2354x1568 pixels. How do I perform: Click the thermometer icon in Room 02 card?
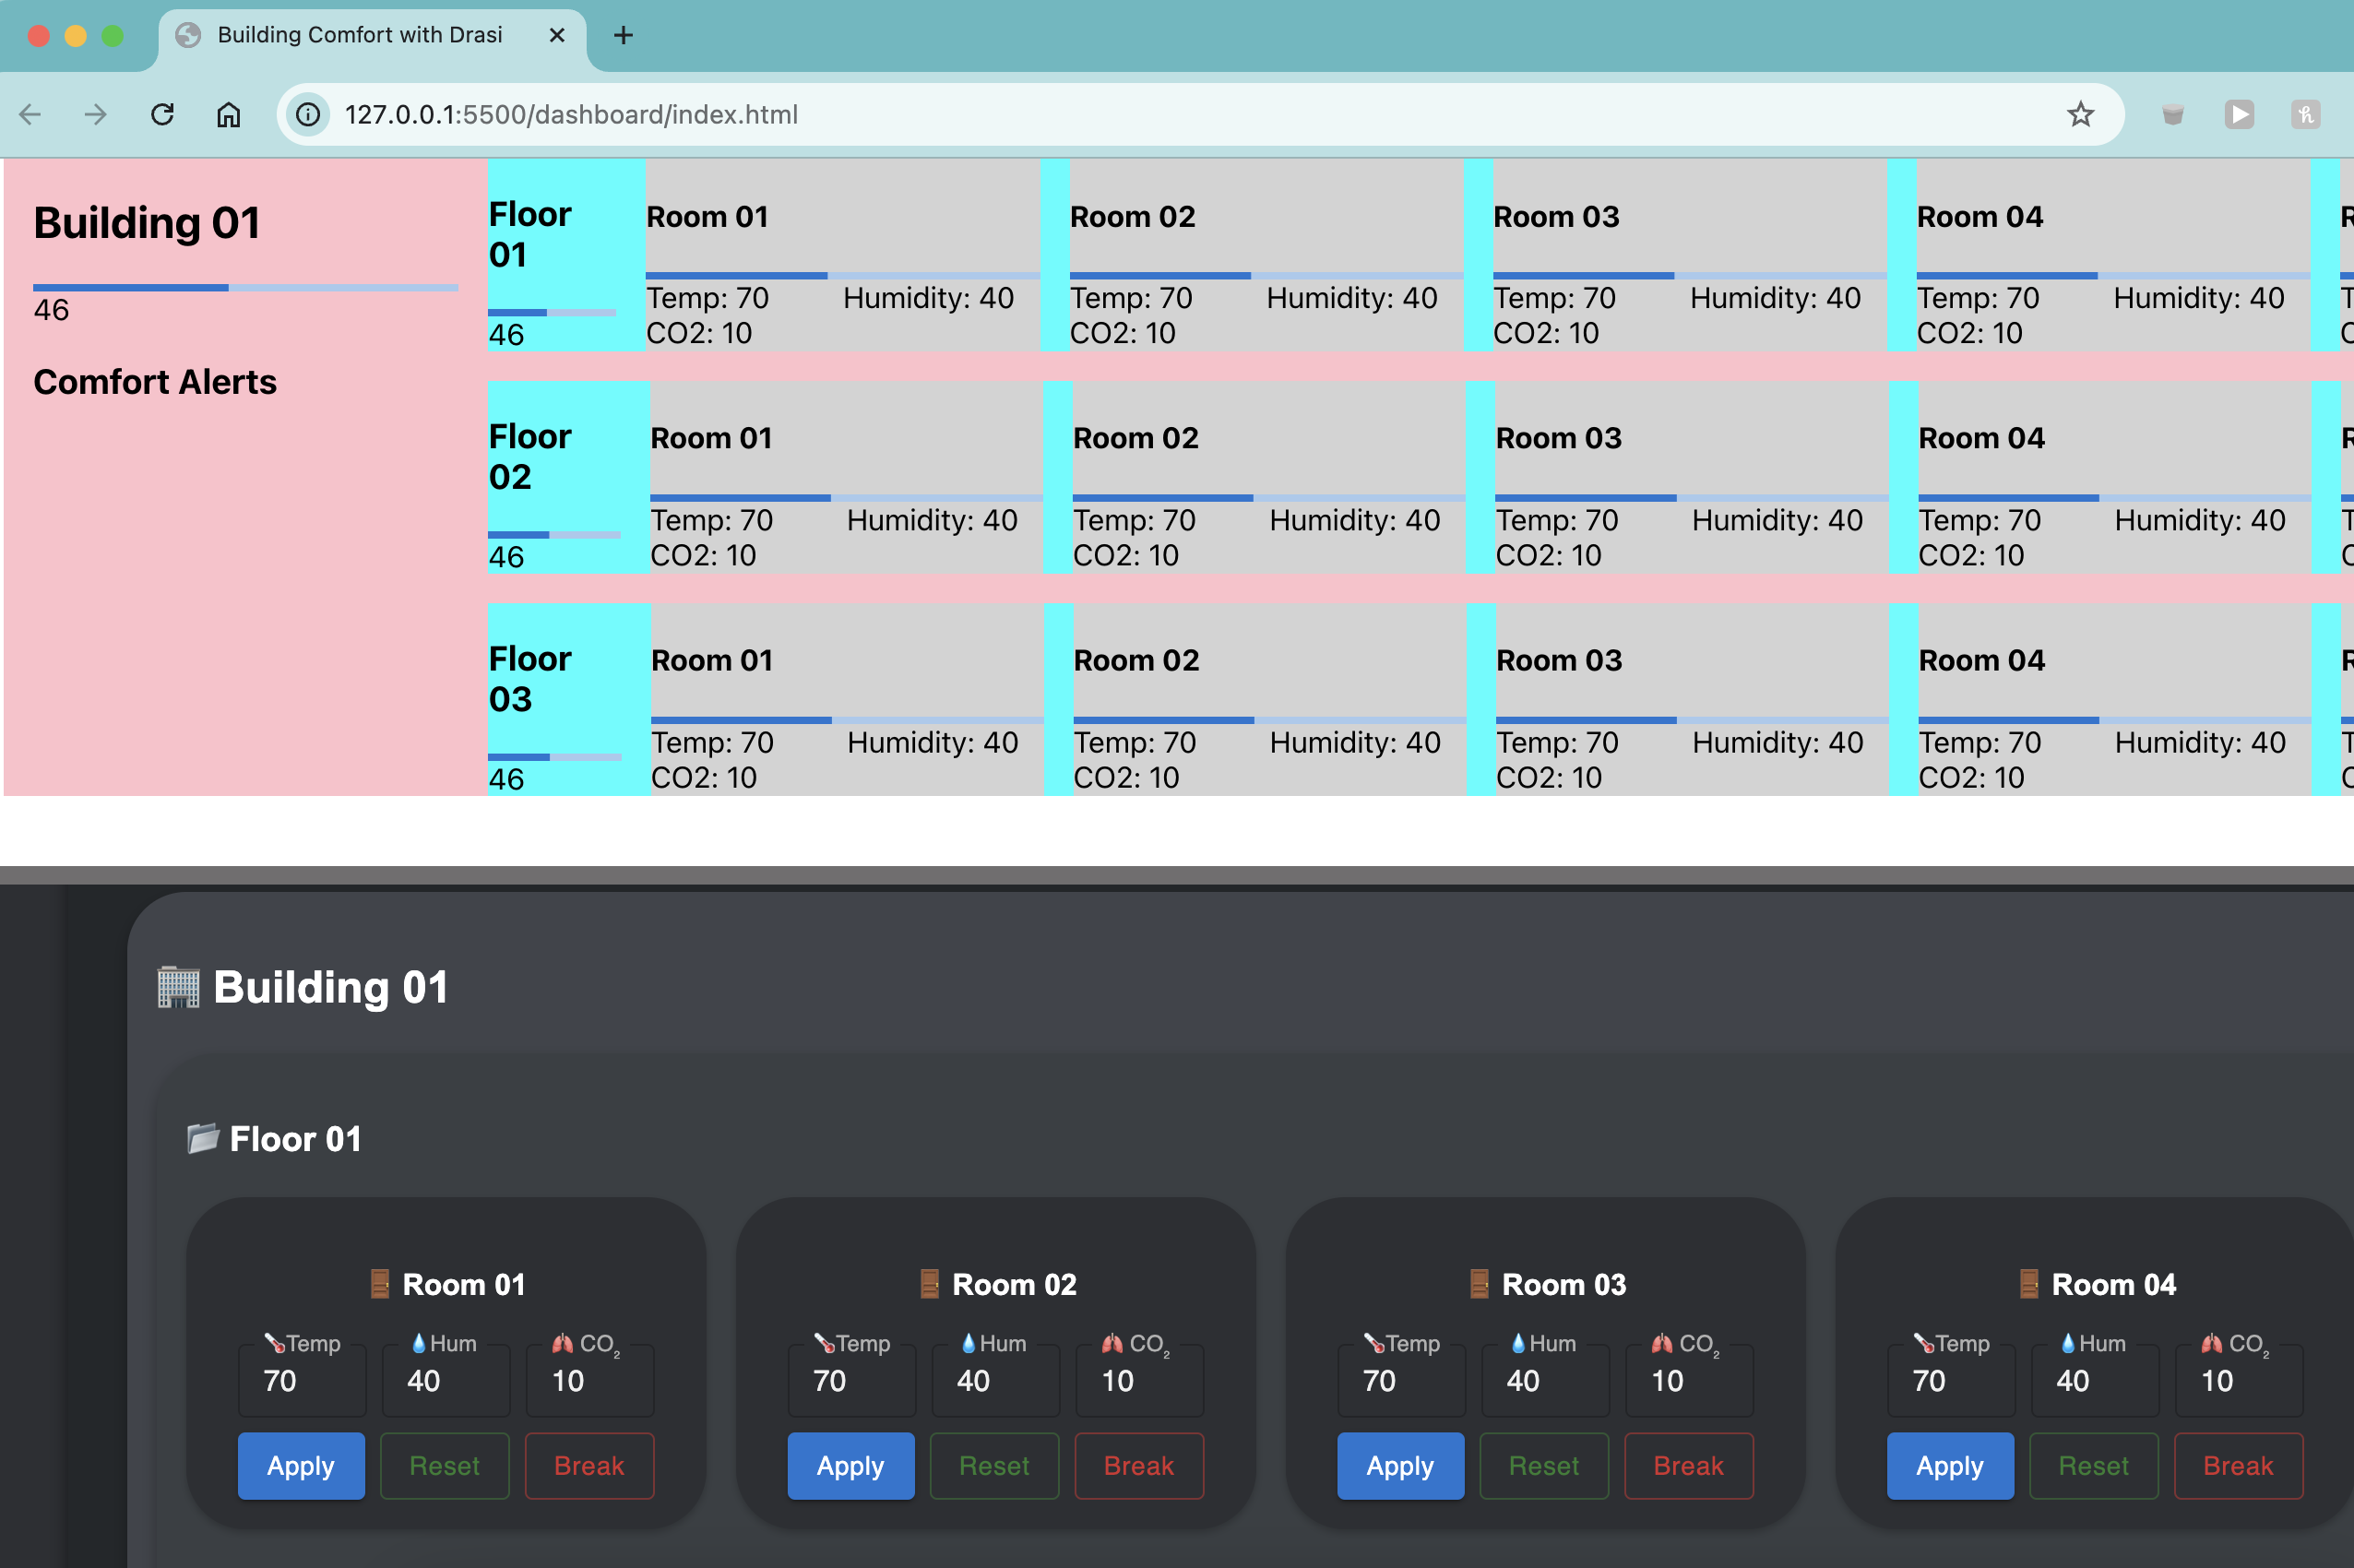click(824, 1343)
